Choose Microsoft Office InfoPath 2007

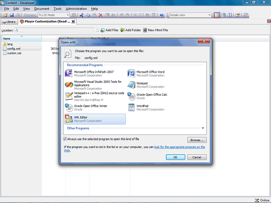click(x=95, y=73)
